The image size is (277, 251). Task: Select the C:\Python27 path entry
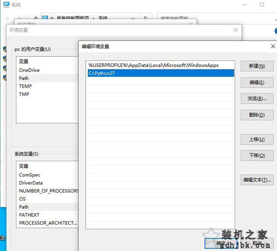[161, 73]
